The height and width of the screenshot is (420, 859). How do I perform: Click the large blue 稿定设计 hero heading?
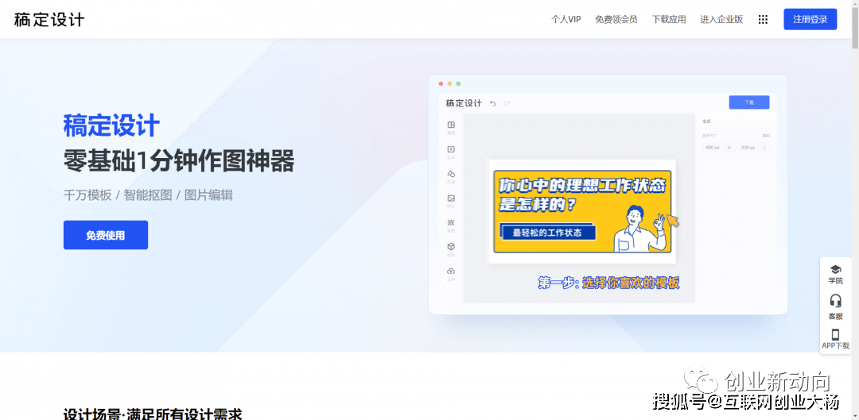111,125
